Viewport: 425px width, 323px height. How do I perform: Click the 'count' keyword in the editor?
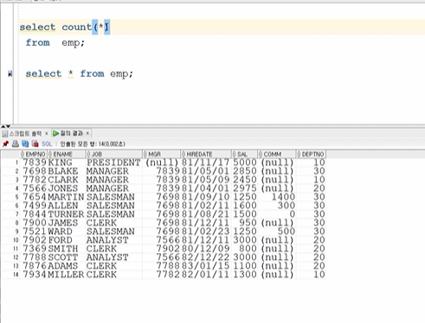pyautogui.click(x=76, y=27)
